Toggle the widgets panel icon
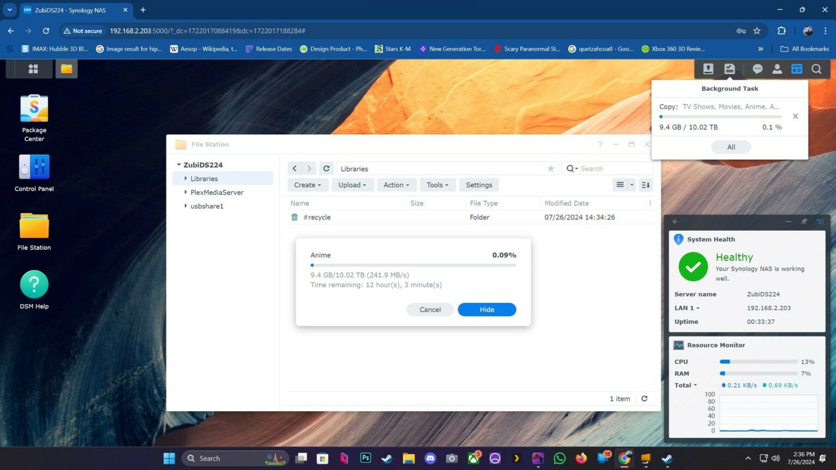This screenshot has height=470, width=836. point(797,69)
